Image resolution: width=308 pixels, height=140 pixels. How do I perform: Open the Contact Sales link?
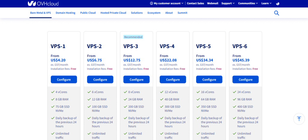click(195, 3)
